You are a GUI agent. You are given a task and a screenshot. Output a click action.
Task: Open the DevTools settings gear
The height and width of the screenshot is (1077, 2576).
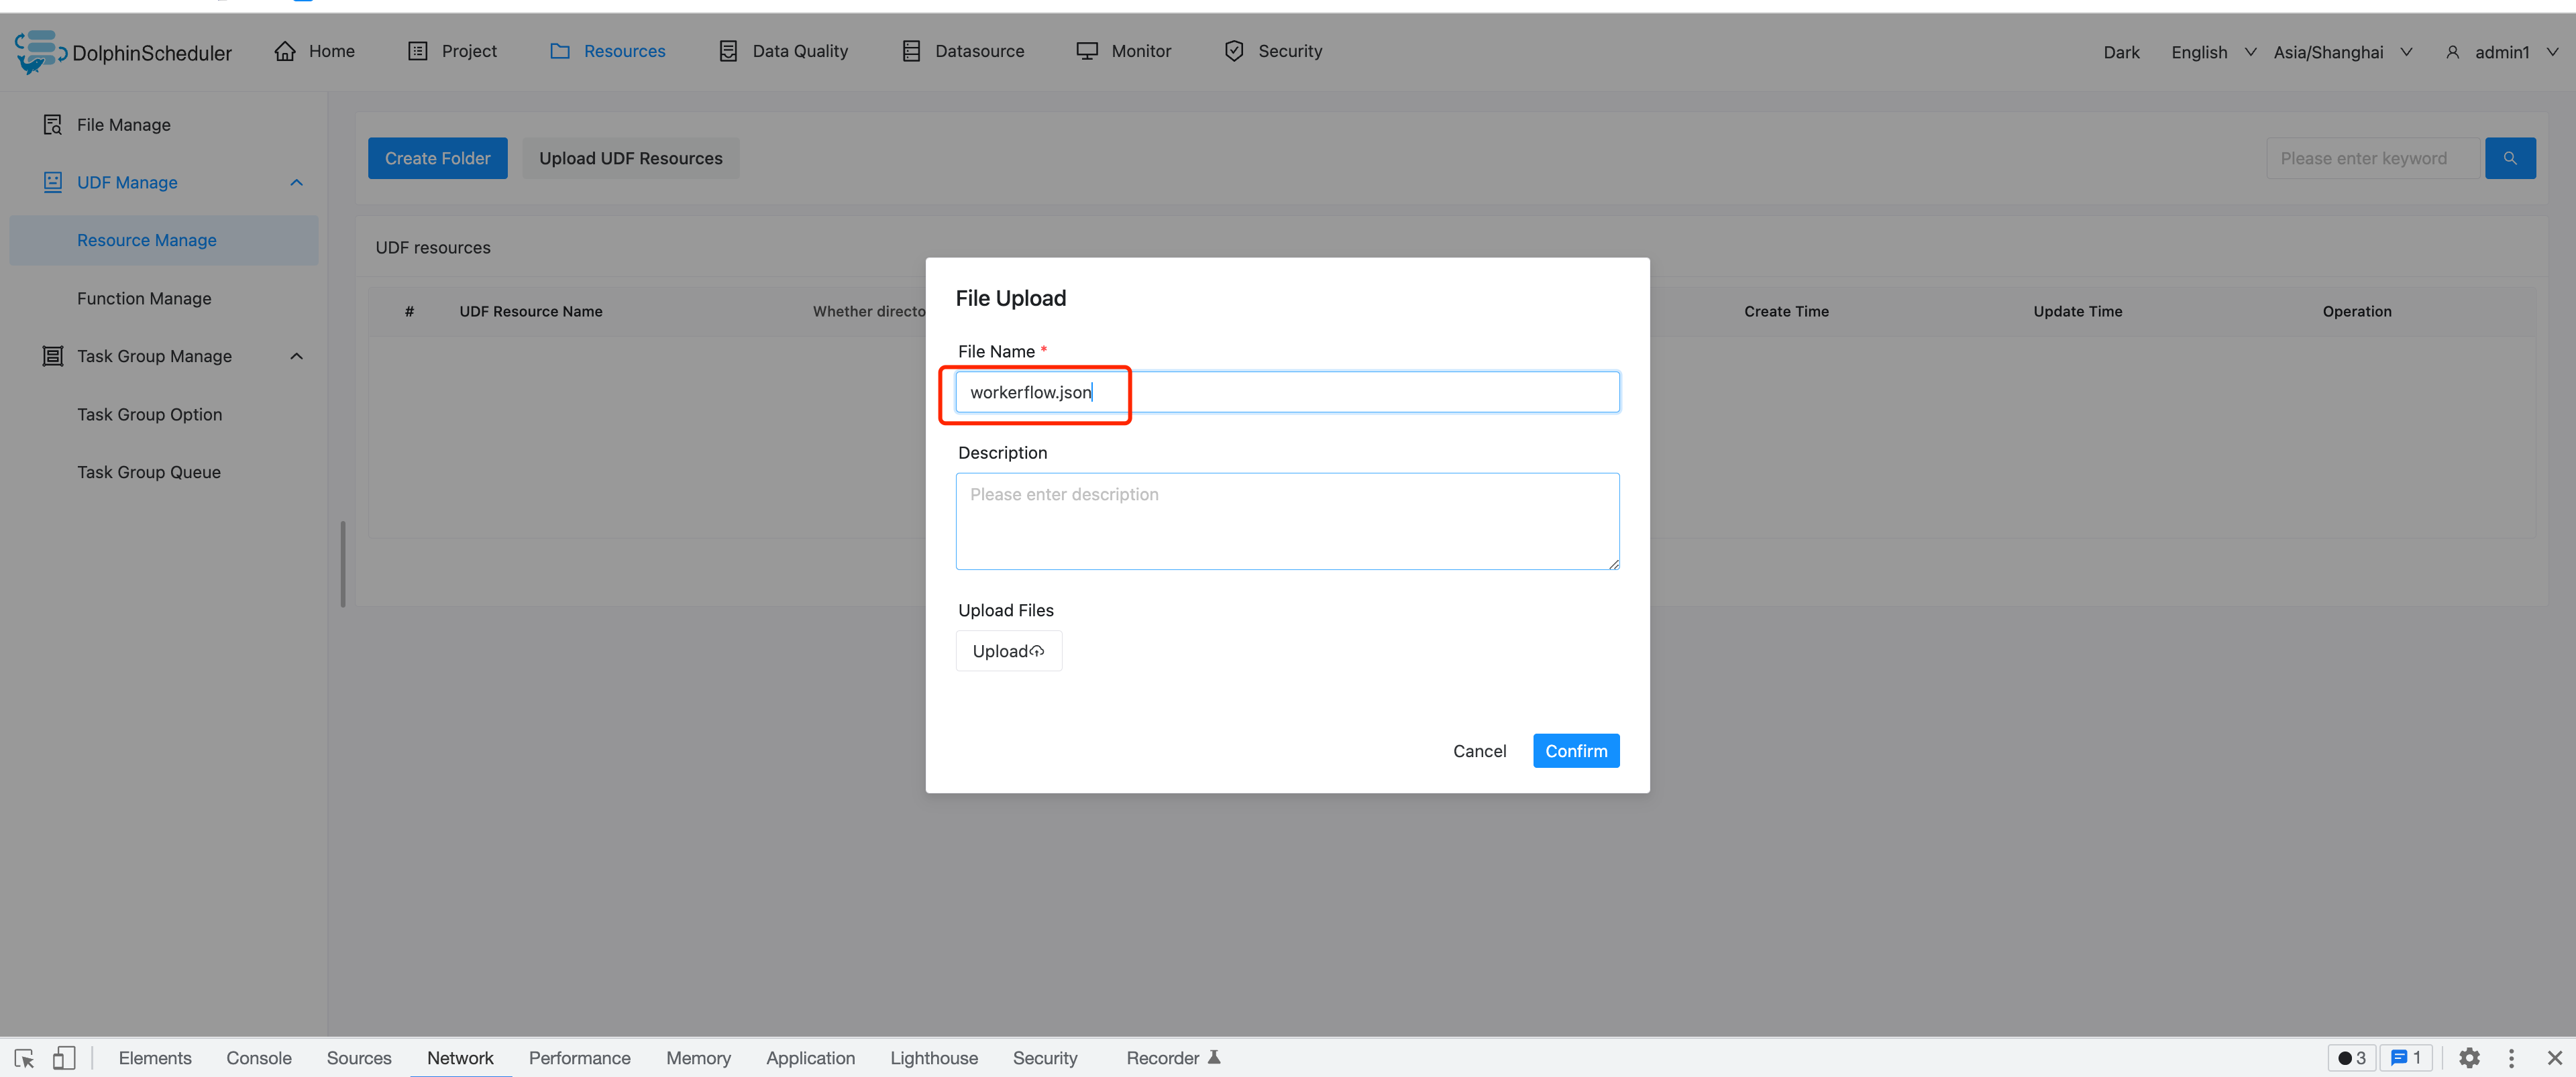tap(2469, 1057)
